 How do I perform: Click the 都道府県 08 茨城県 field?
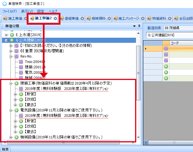click(x=177, y=28)
